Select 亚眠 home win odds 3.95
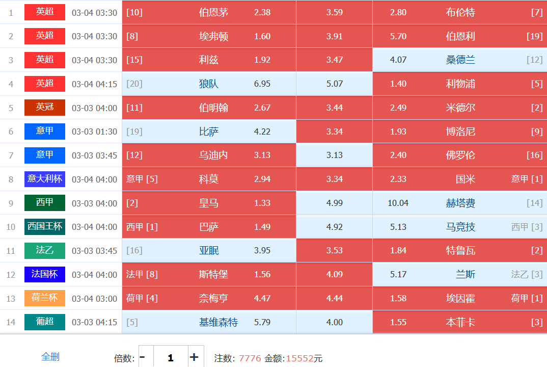The height and width of the screenshot is (367, 547). click(209, 250)
